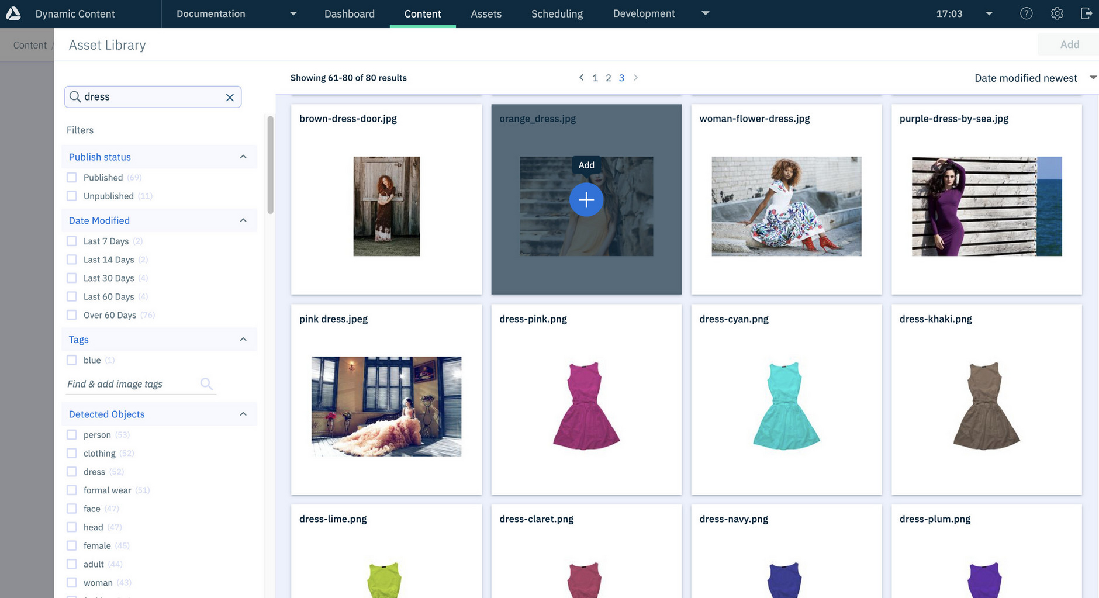This screenshot has height=598, width=1099.
Task: Select the purple-dress-by-sea.jpg thumbnail
Action: (x=987, y=206)
